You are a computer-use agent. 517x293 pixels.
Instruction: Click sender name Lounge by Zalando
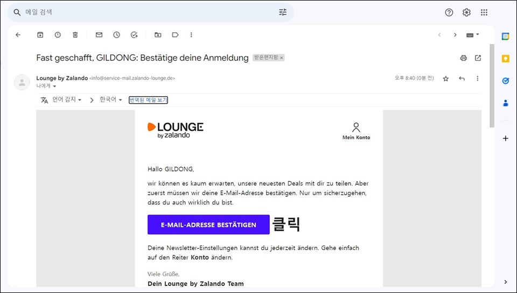pyautogui.click(x=62, y=78)
